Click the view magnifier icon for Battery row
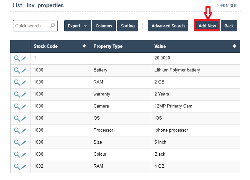 pyautogui.click(x=17, y=70)
